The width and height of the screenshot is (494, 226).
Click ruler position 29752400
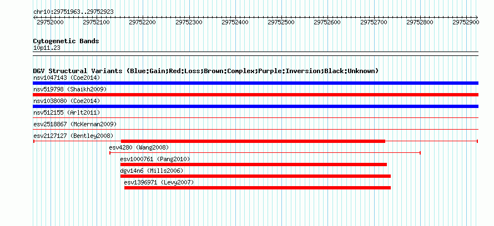[235, 22]
